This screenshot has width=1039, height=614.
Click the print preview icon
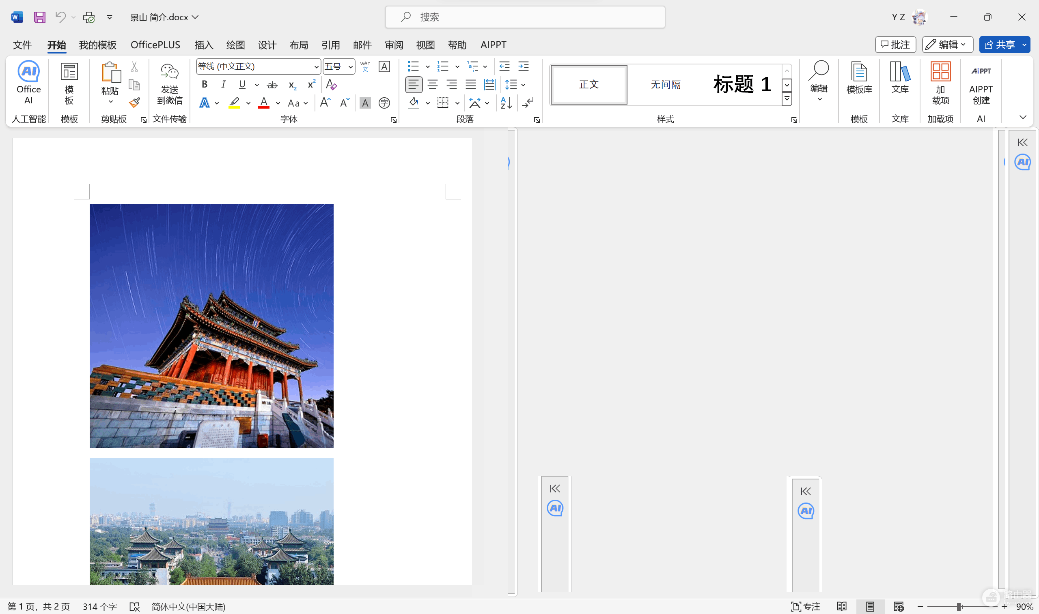pyautogui.click(x=89, y=17)
